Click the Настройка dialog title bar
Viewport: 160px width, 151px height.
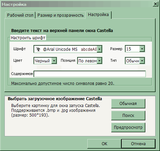[77, 4]
